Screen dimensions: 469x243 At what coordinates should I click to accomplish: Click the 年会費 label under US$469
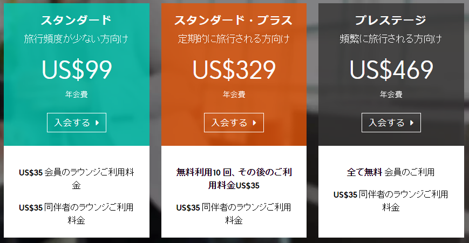pos(391,94)
